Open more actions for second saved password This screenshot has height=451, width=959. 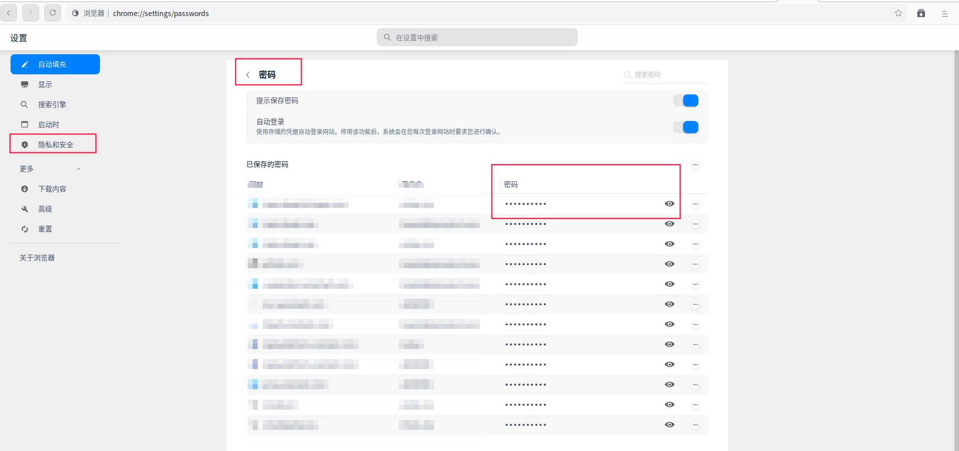[x=695, y=224]
